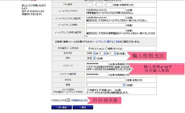Click the first FAX number field
The image size is (185, 113).
point(89,5)
